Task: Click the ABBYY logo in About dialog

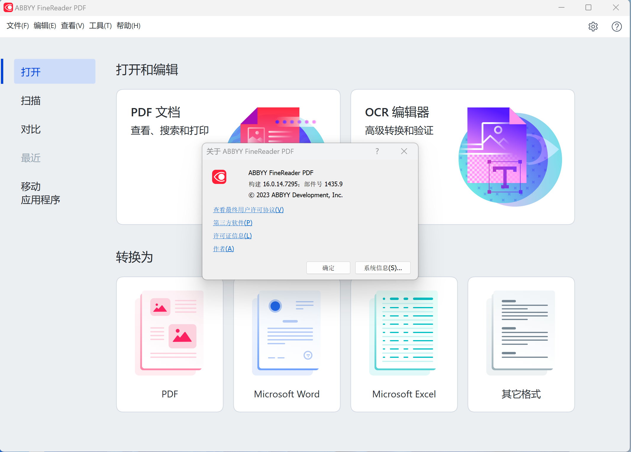Action: tap(219, 177)
